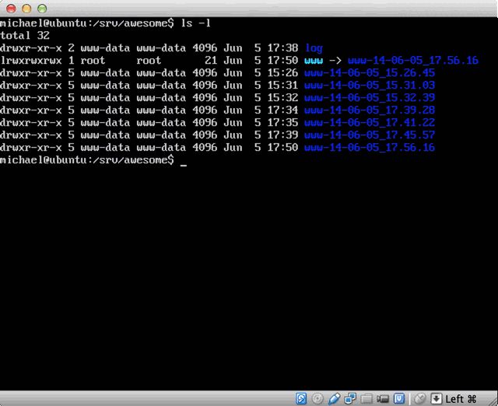This screenshot has height=406, width=498.
Task: Click the 'ls -l' command text
Action: pos(195,23)
